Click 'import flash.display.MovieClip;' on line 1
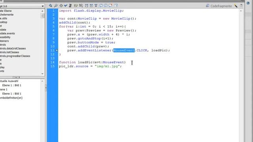 [x=91, y=11]
